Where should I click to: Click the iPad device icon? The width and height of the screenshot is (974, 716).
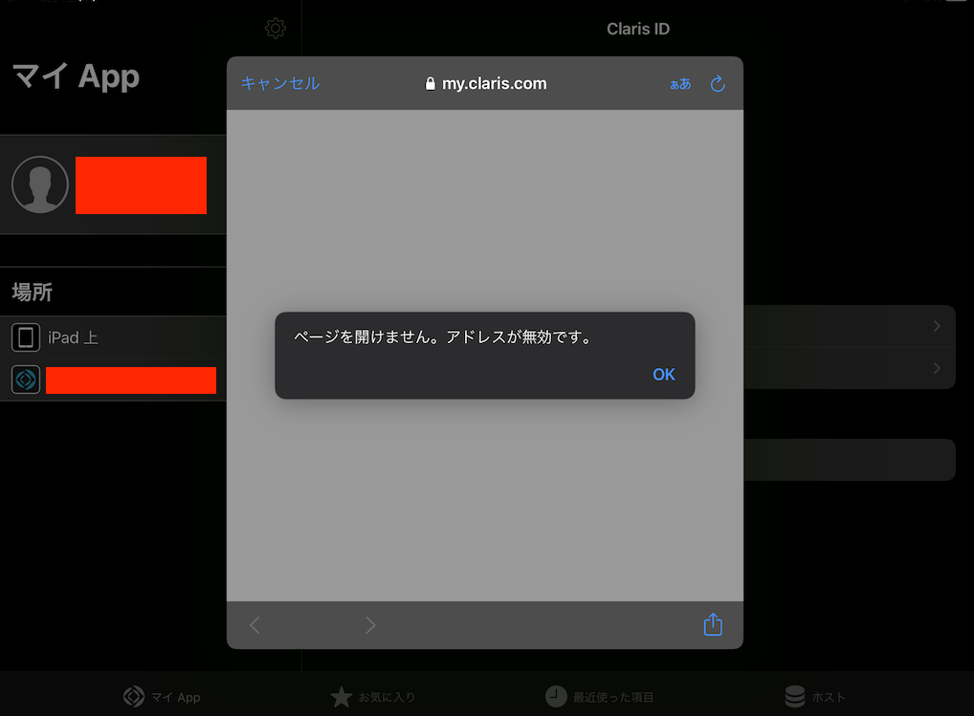[26, 336]
